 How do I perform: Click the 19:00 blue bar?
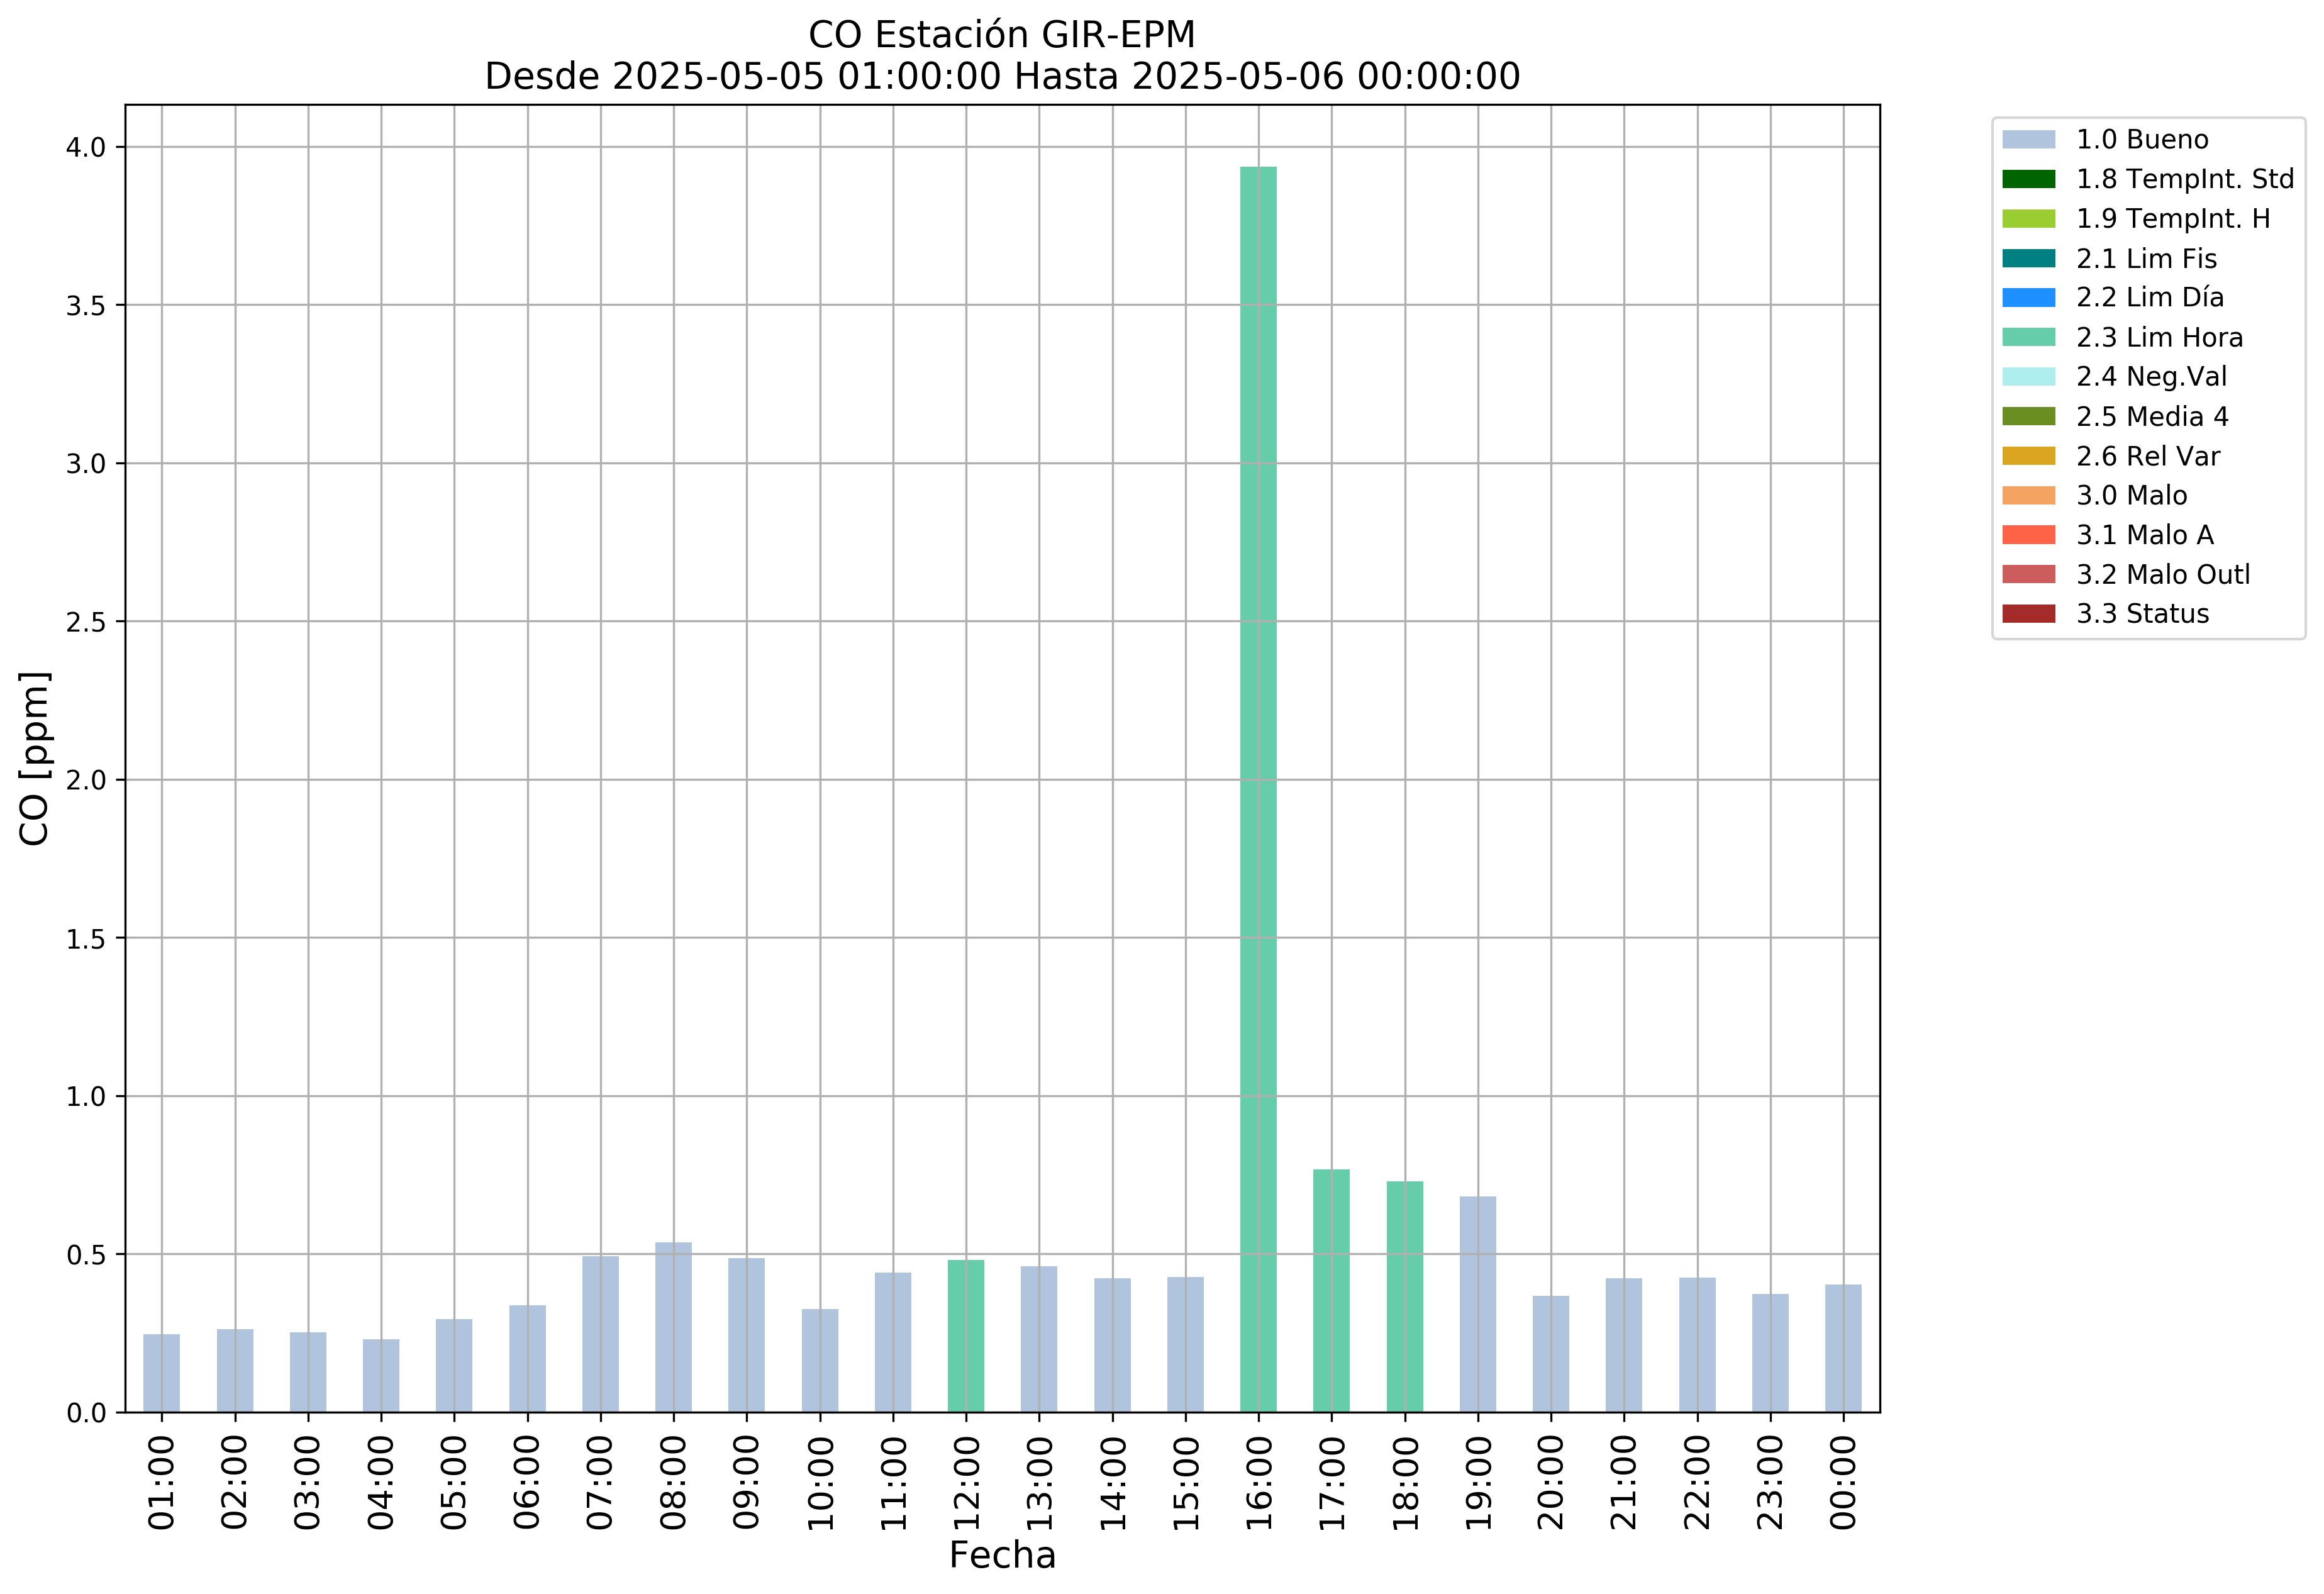(1478, 1304)
